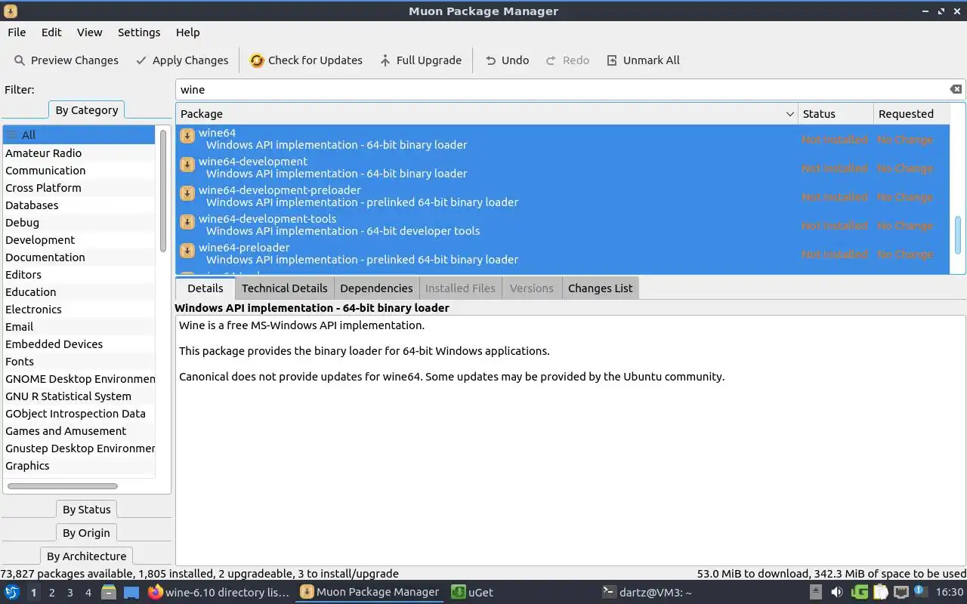This screenshot has height=604, width=967.
Task: Click the wine64 package status icon
Action: [187, 136]
